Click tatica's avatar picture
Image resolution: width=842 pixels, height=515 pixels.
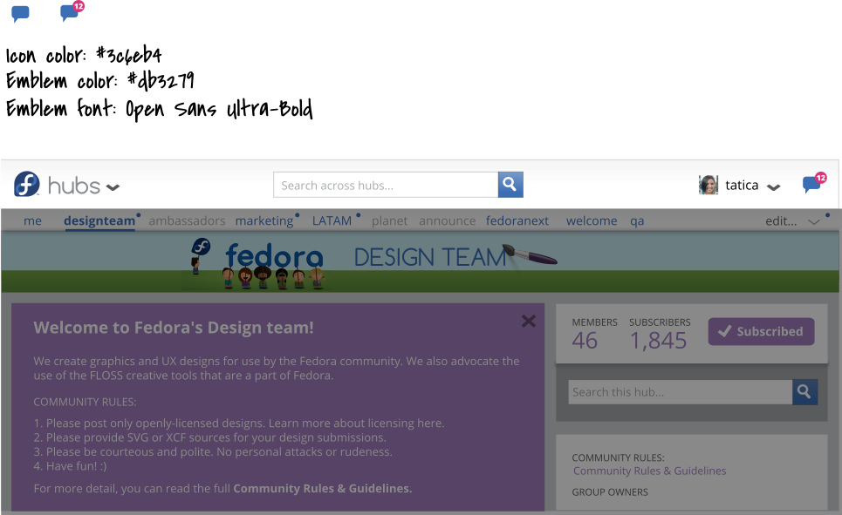click(709, 185)
